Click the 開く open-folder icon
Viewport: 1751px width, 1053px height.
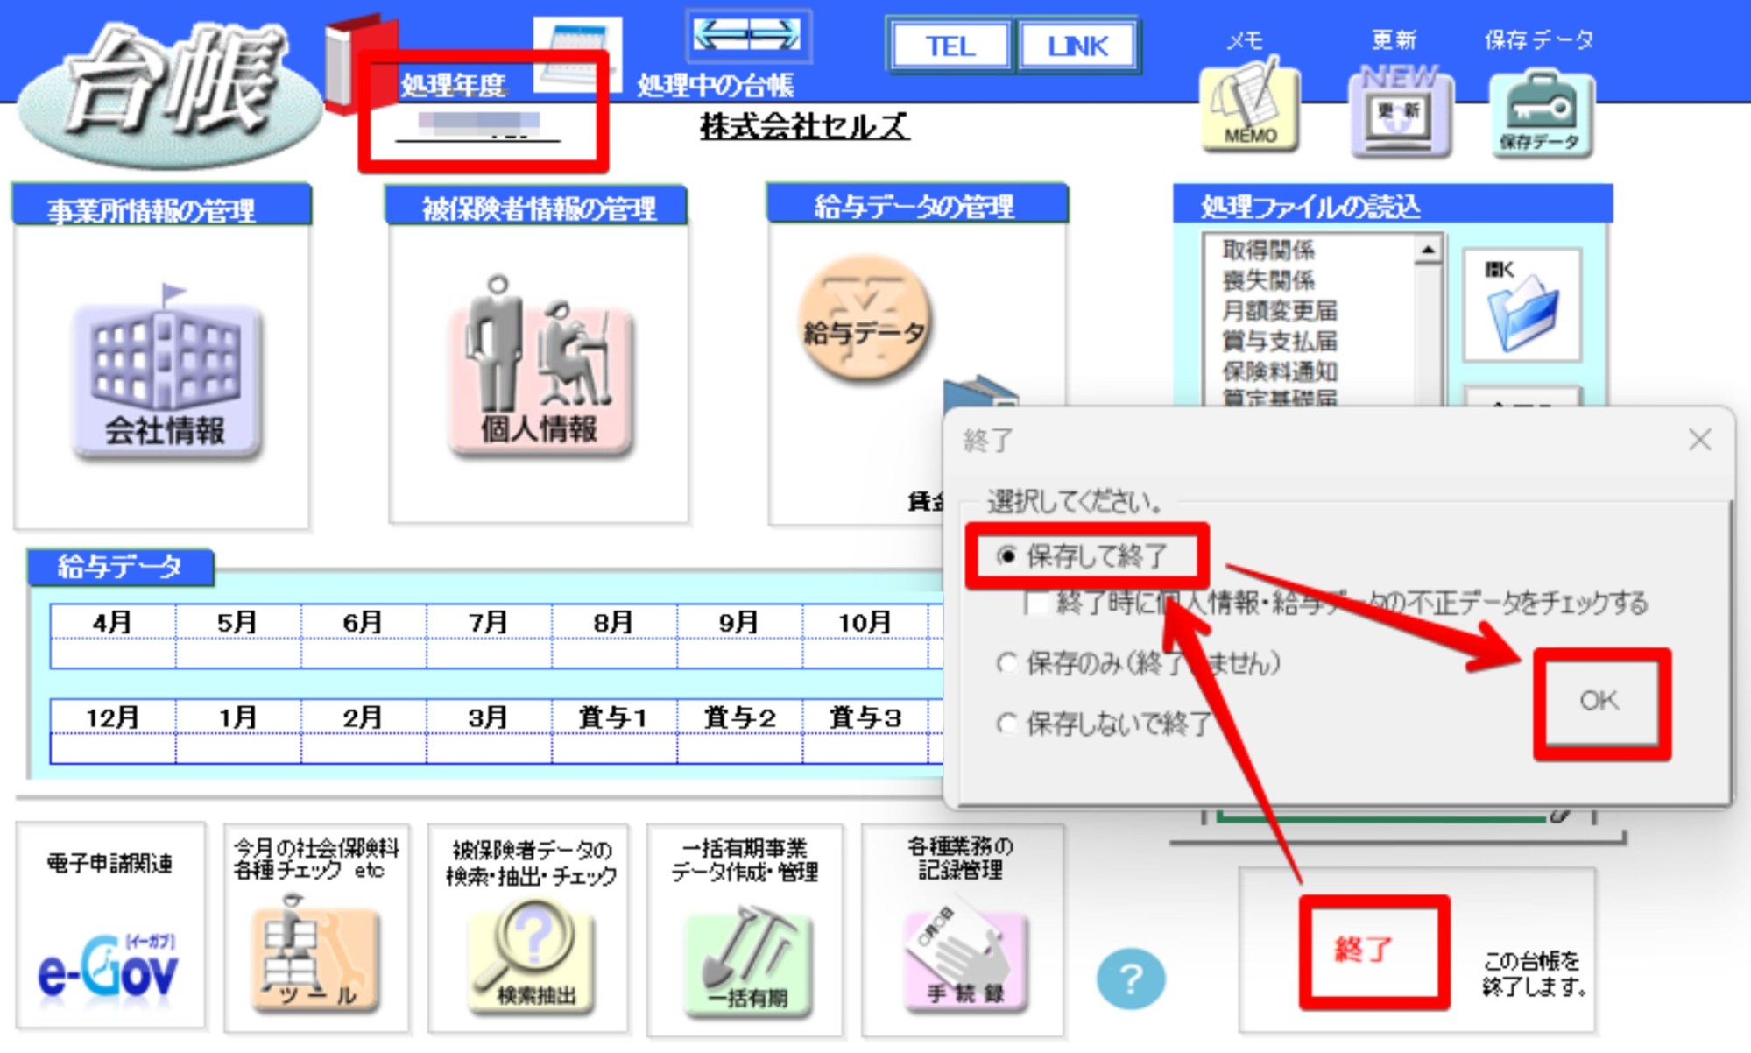[1522, 305]
